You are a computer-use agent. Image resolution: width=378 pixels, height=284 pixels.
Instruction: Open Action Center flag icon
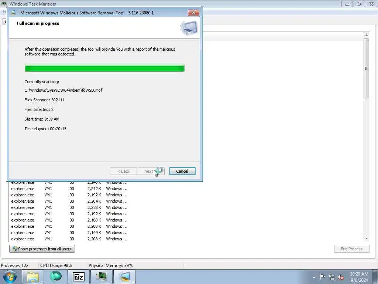coord(323,277)
